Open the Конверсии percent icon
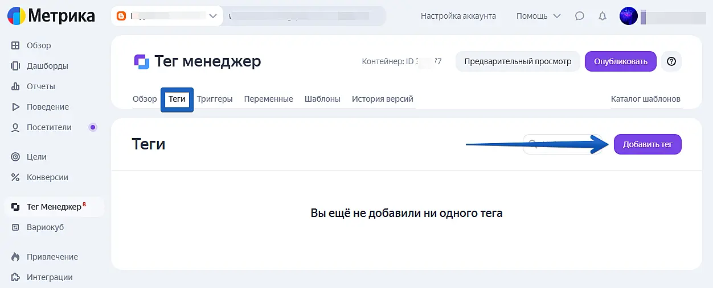 pos(15,177)
